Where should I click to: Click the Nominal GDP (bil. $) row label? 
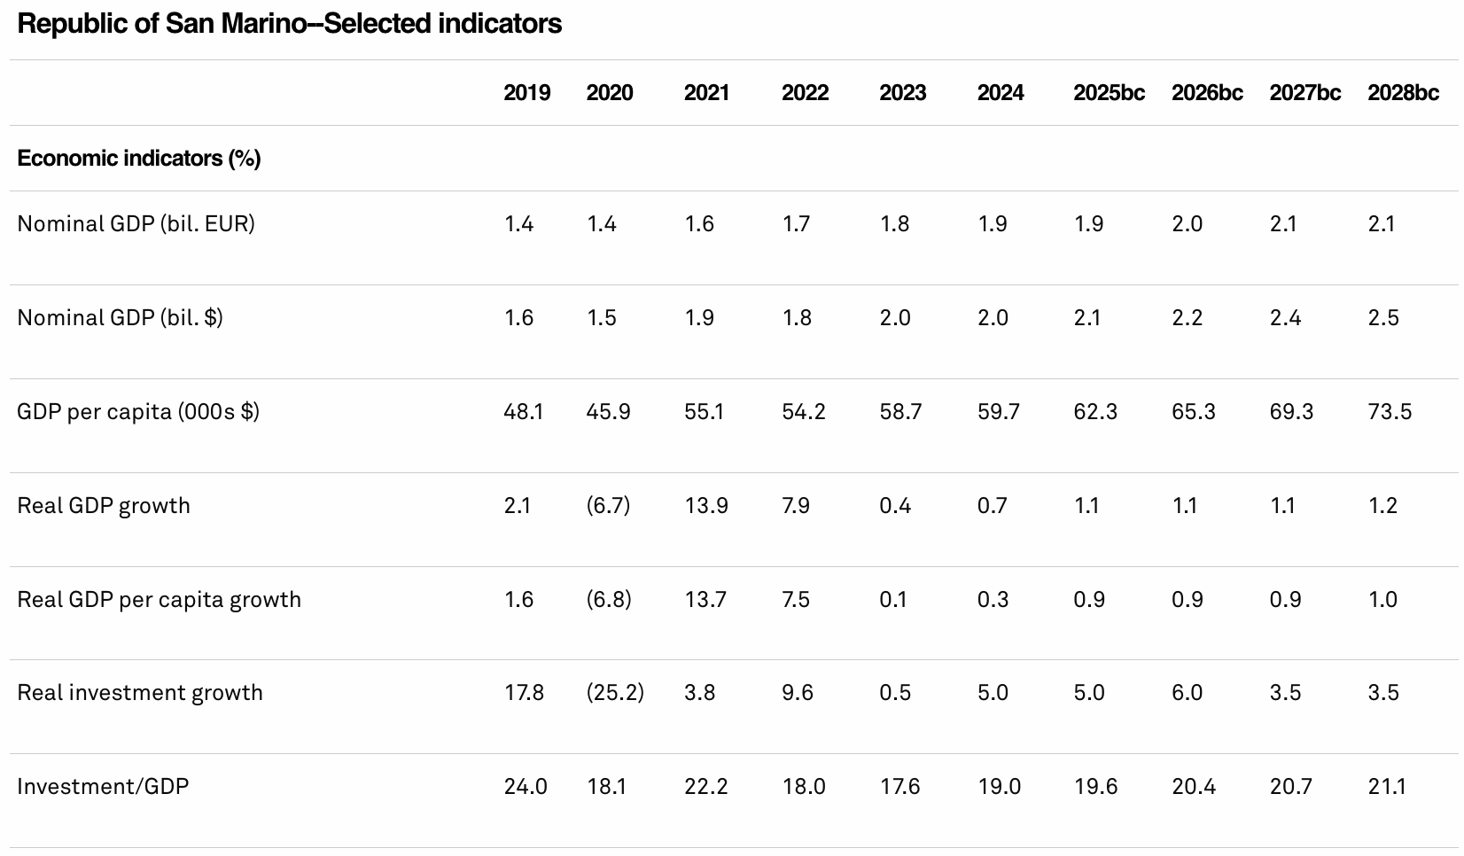(120, 317)
